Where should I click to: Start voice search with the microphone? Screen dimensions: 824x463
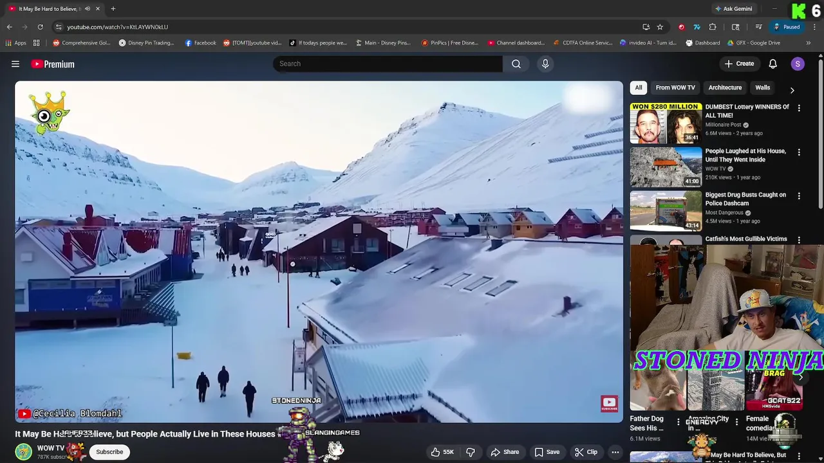point(545,64)
